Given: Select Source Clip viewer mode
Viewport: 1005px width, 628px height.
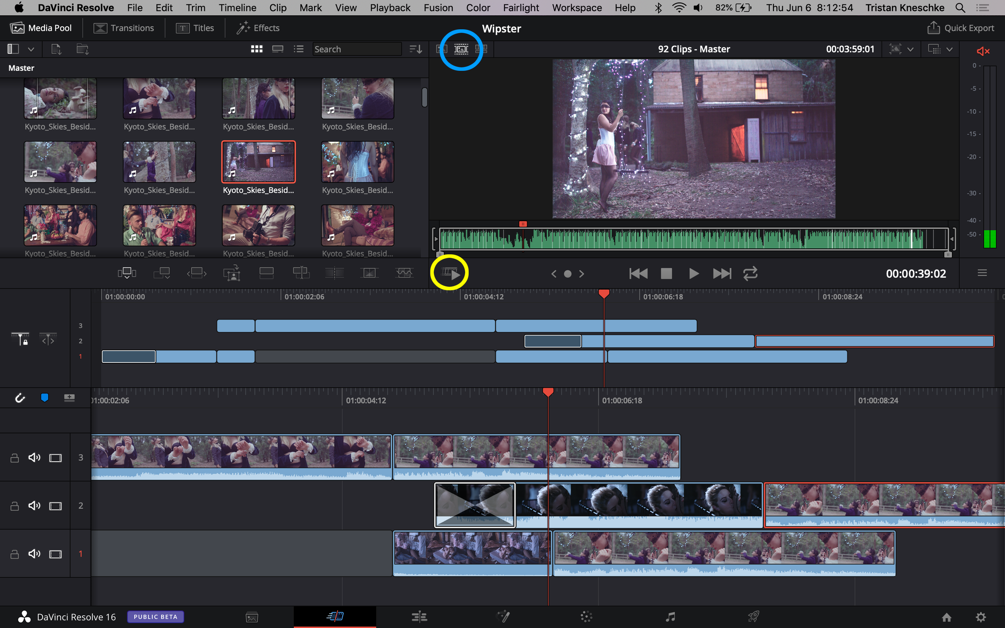Looking at the screenshot, I should pos(441,49).
